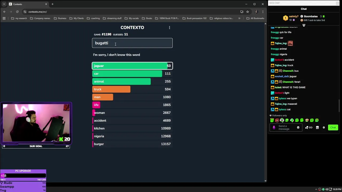Click the CONTEXTO title heading
342x192 pixels.
point(132,27)
